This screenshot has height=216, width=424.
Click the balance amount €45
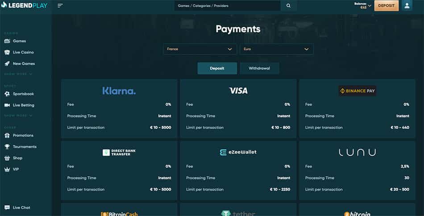point(363,8)
